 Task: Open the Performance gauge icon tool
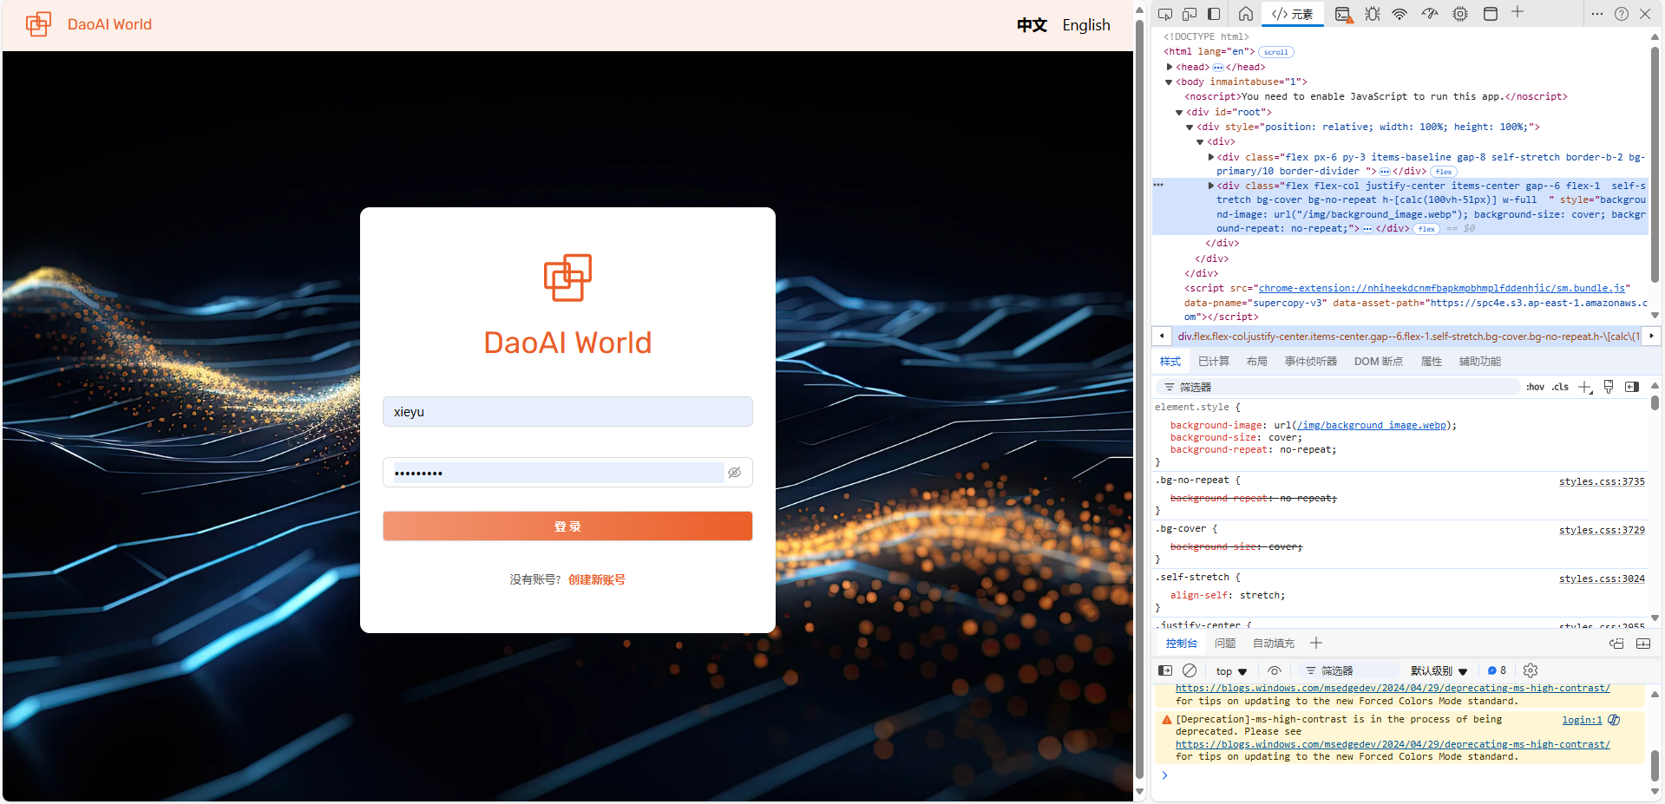[1429, 14]
